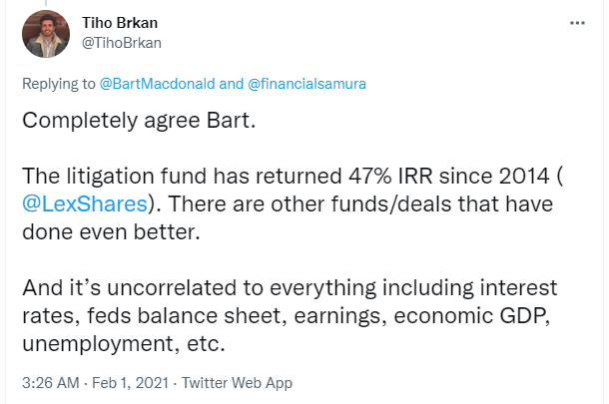Viewport: 609px width, 404px height.
Task: Open the @BartMacdonald mention link
Action: click(157, 85)
